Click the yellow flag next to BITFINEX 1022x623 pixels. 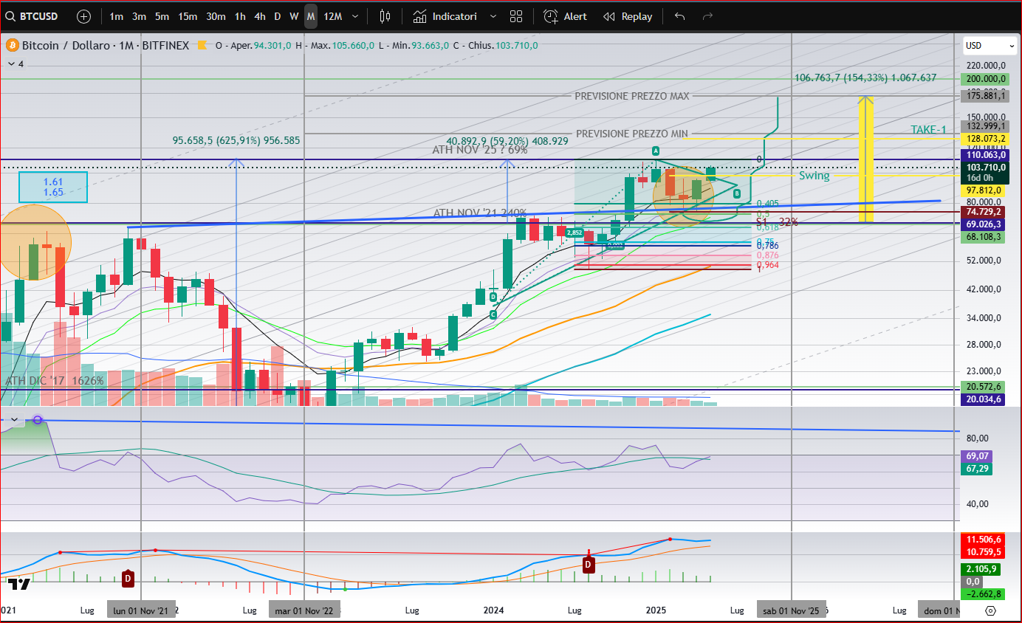tap(202, 46)
